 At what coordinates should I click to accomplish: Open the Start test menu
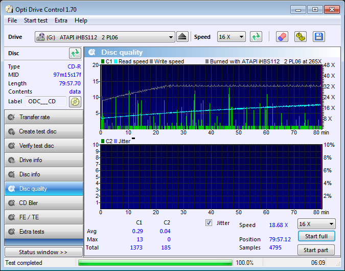[36, 20]
